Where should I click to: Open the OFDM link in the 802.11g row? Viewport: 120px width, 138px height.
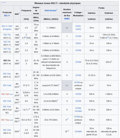click(x=78, y=51)
